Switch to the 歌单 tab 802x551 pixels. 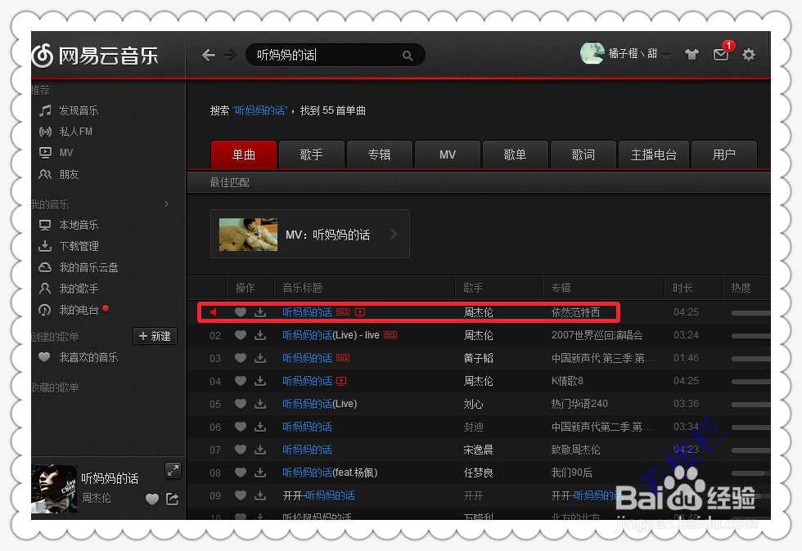coord(515,155)
